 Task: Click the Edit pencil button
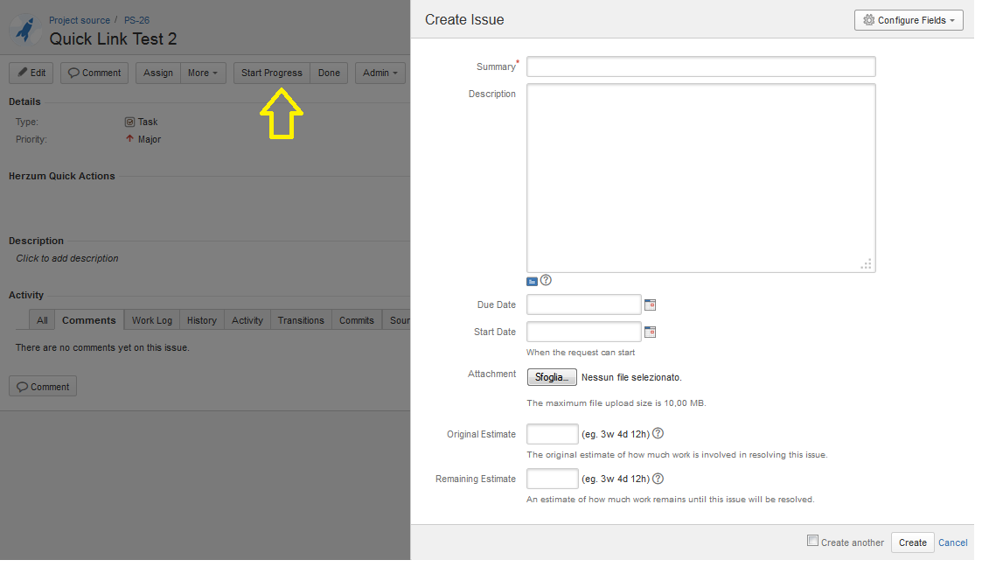point(31,73)
